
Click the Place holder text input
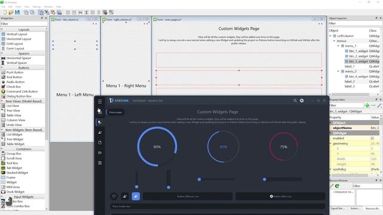(x=217, y=207)
